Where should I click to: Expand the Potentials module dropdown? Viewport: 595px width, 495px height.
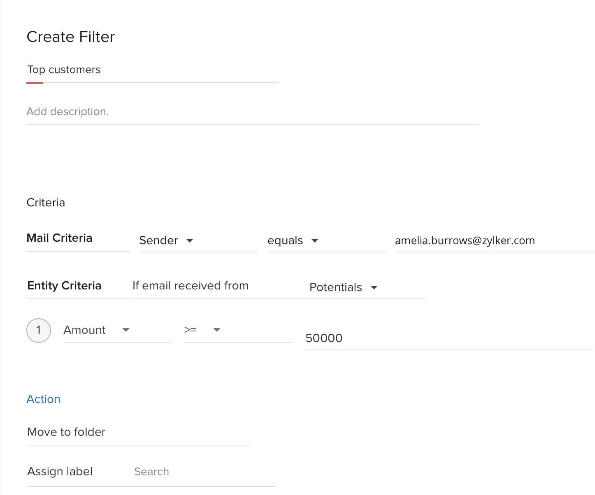(336, 287)
